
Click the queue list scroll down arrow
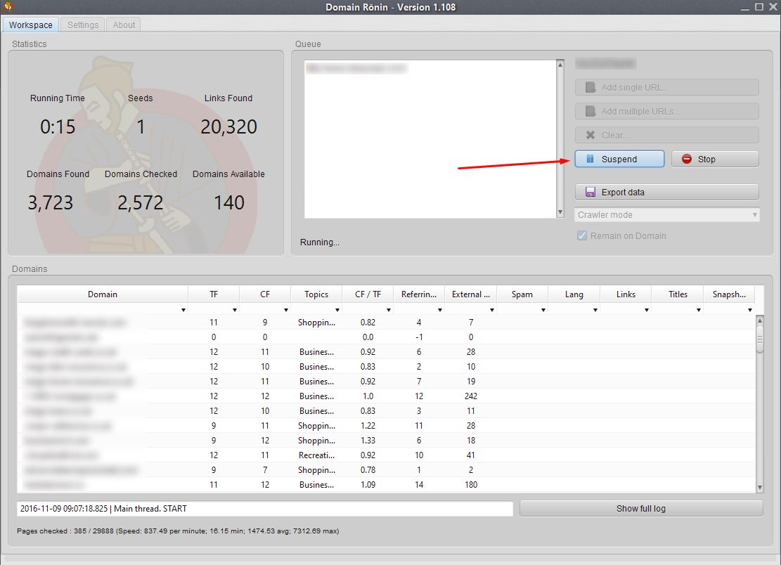click(x=560, y=212)
